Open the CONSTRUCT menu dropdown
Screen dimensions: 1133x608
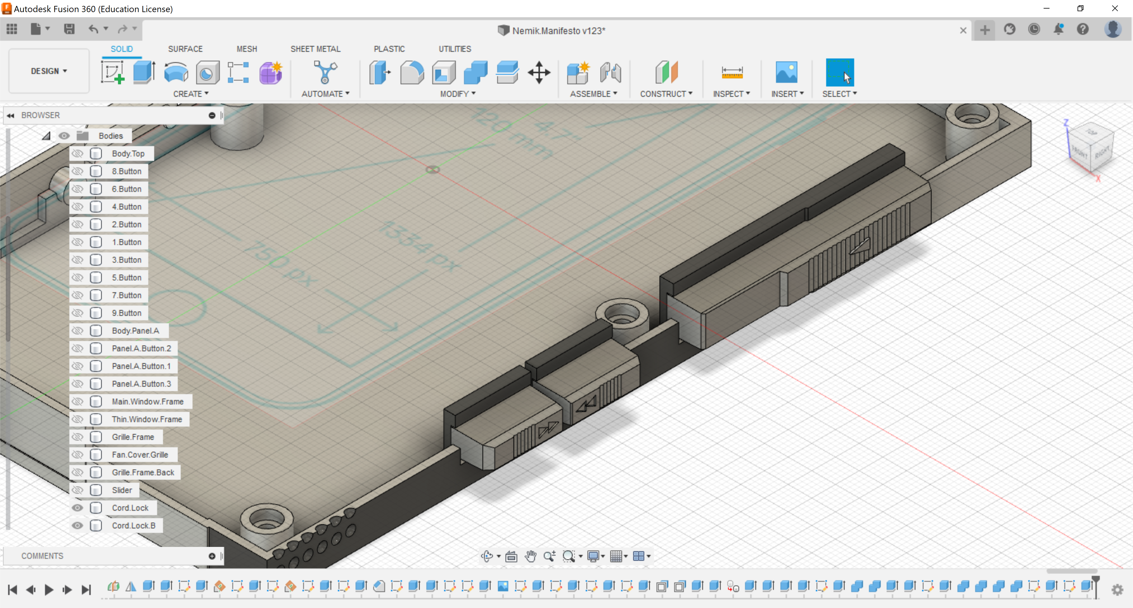(666, 94)
